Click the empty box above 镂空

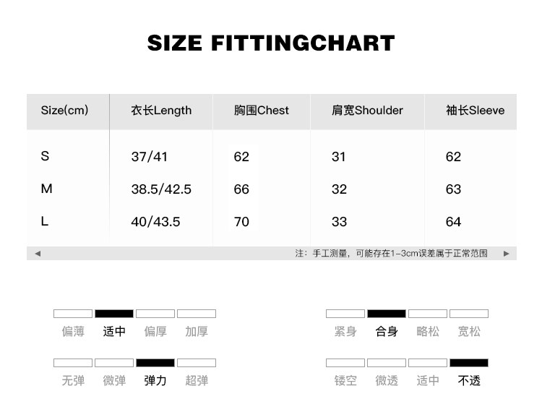pos(345,363)
